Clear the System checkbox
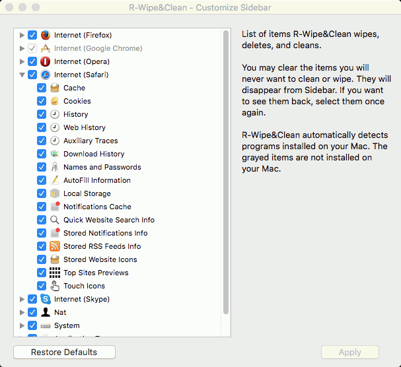 point(32,325)
